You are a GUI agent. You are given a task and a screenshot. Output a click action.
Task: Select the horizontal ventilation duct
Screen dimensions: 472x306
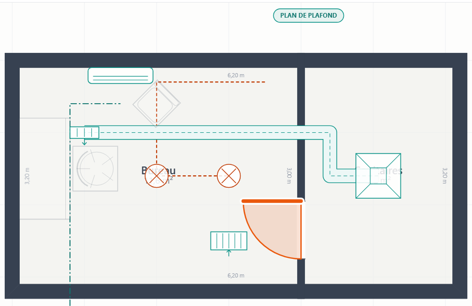[x=207, y=133]
